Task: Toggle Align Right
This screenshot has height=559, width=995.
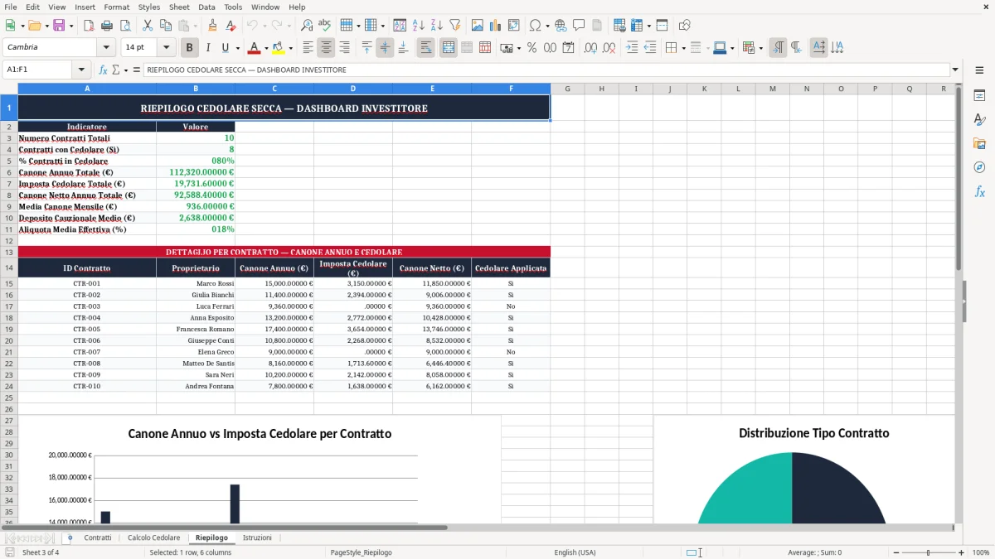Action: tap(345, 48)
